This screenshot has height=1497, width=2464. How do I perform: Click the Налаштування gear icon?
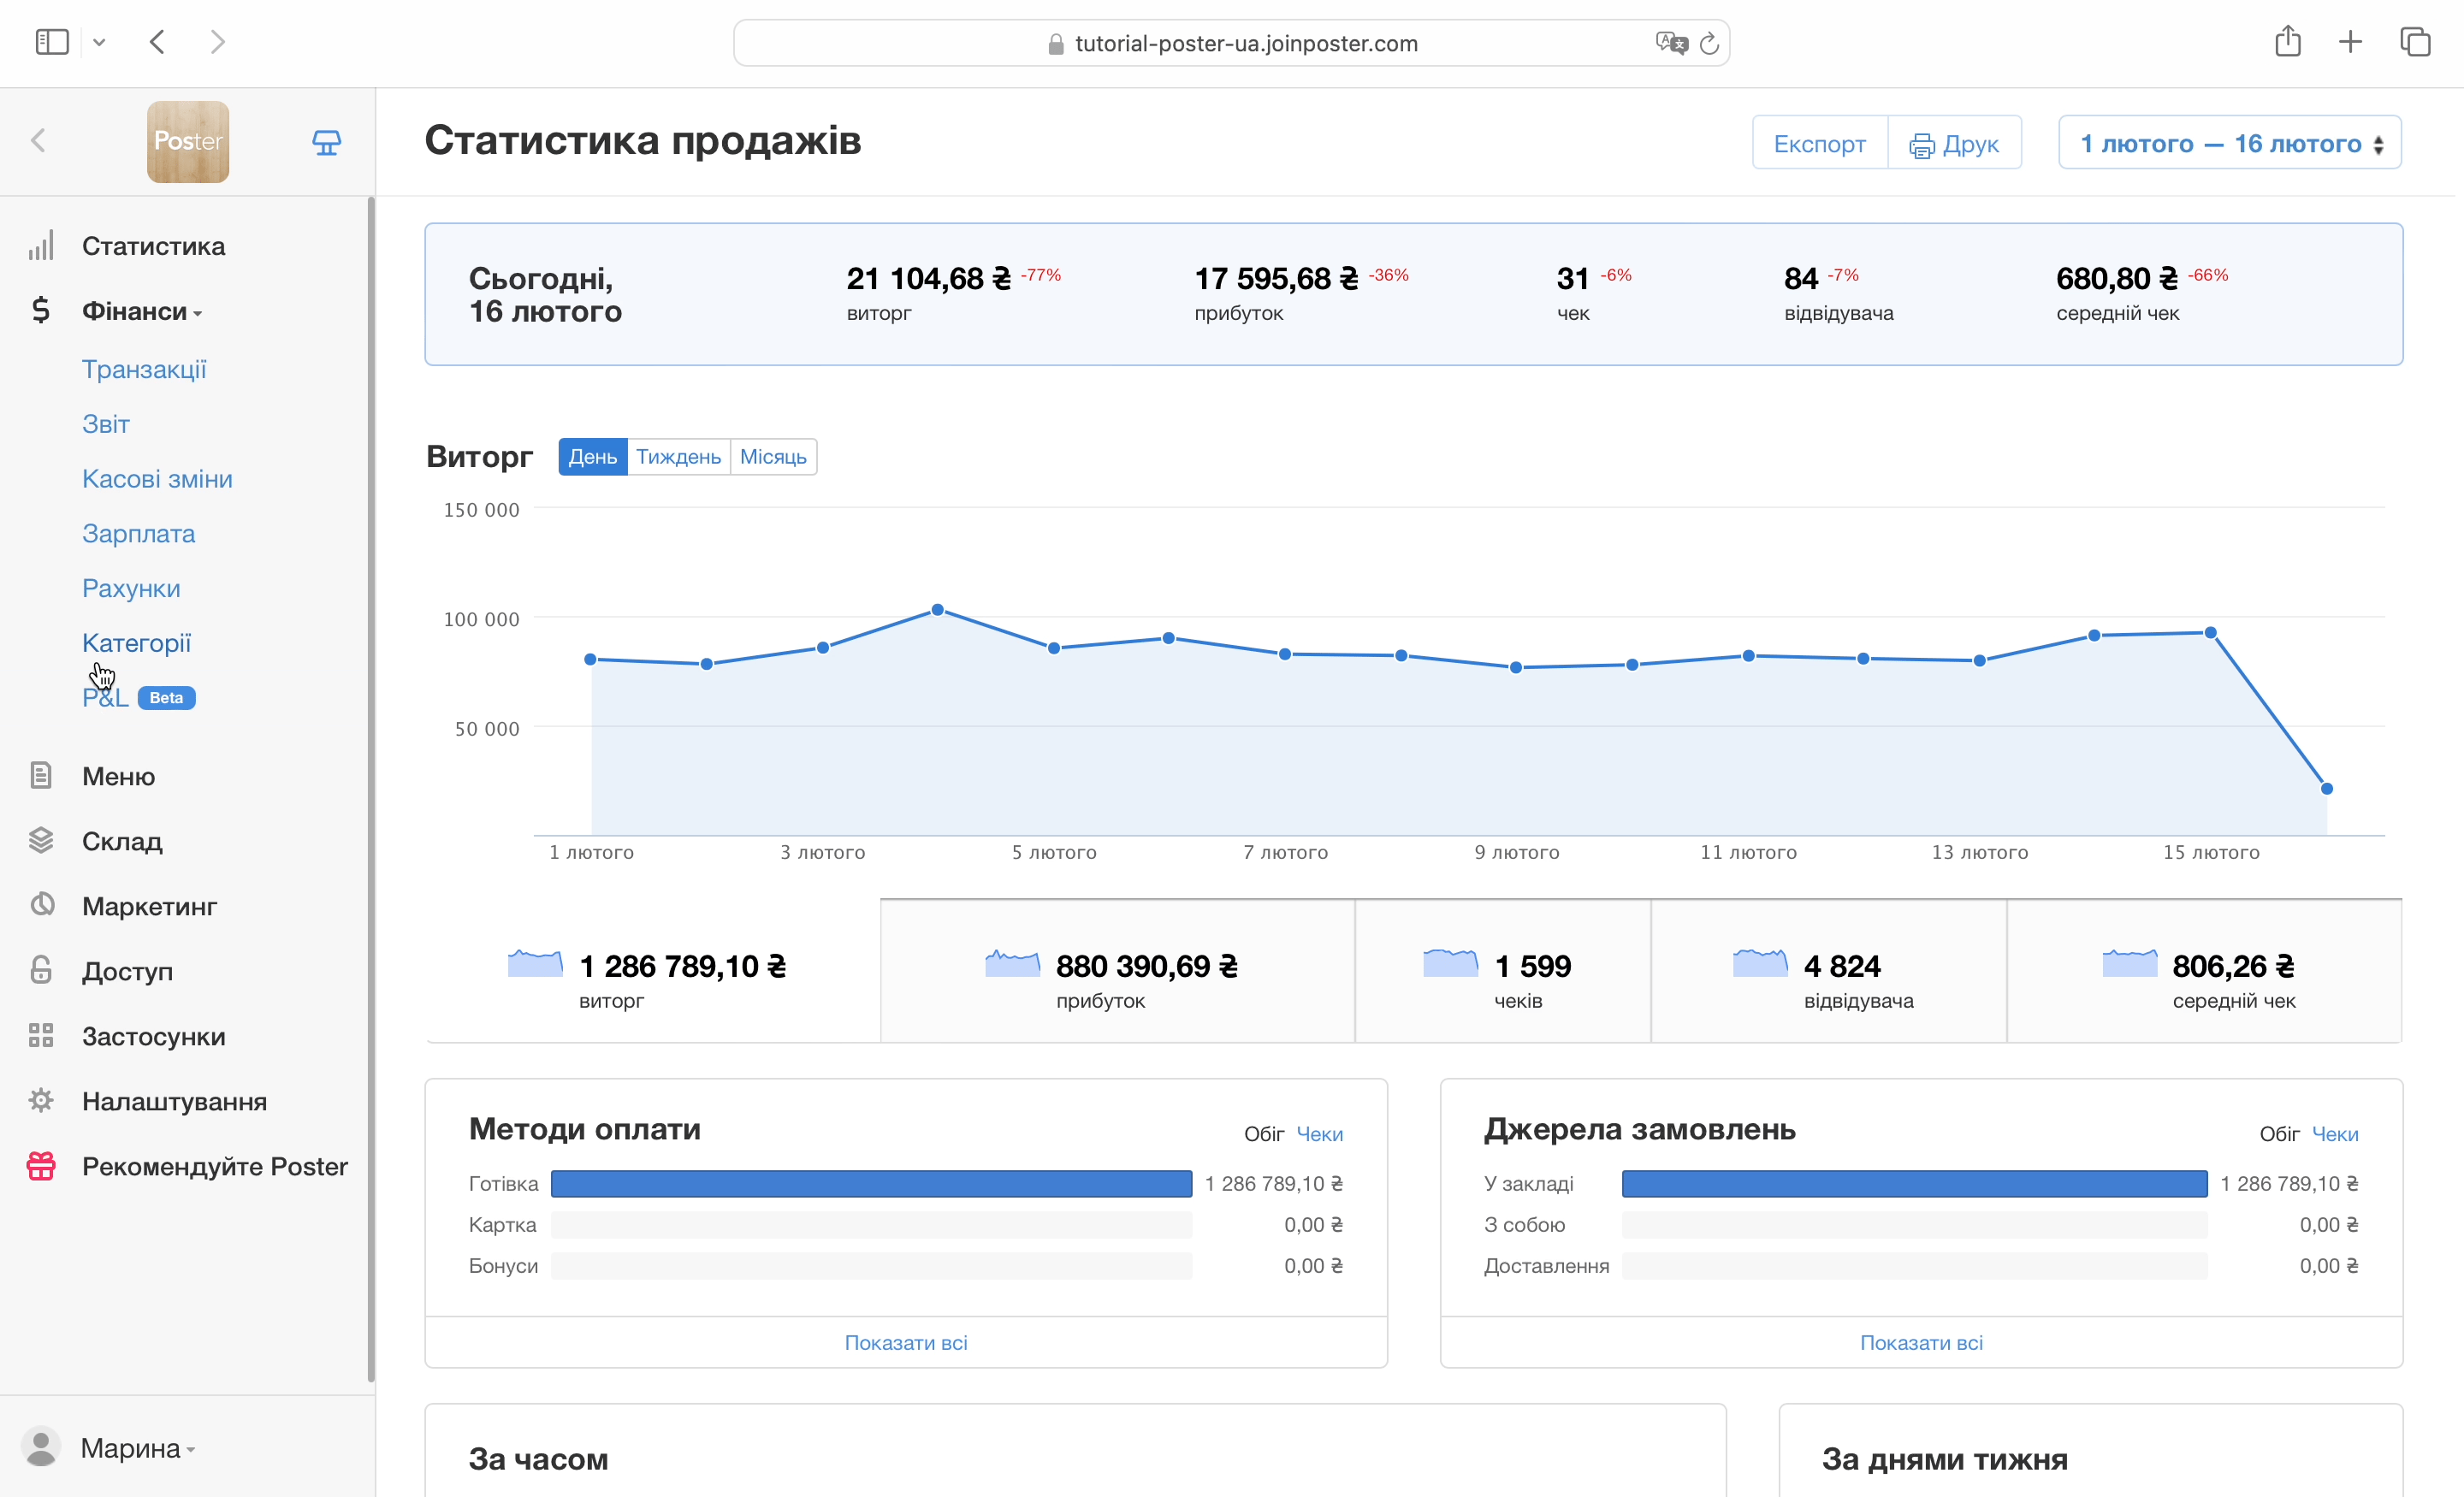(x=41, y=1101)
